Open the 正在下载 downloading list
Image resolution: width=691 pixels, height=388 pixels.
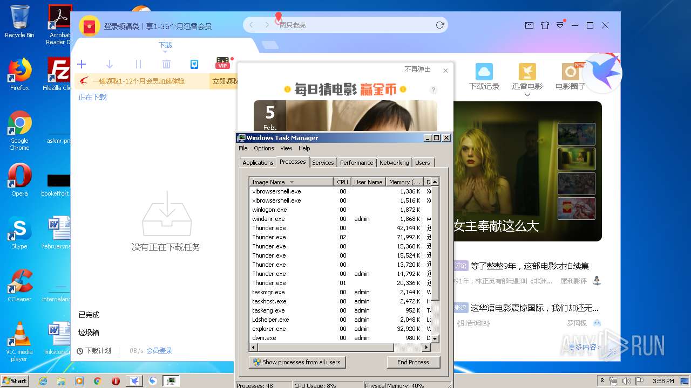pyautogui.click(x=92, y=97)
